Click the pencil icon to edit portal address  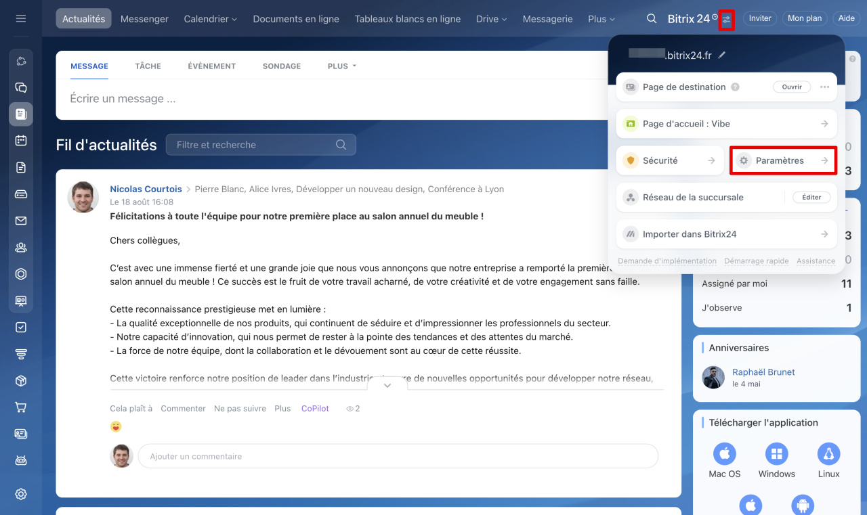[x=722, y=55]
